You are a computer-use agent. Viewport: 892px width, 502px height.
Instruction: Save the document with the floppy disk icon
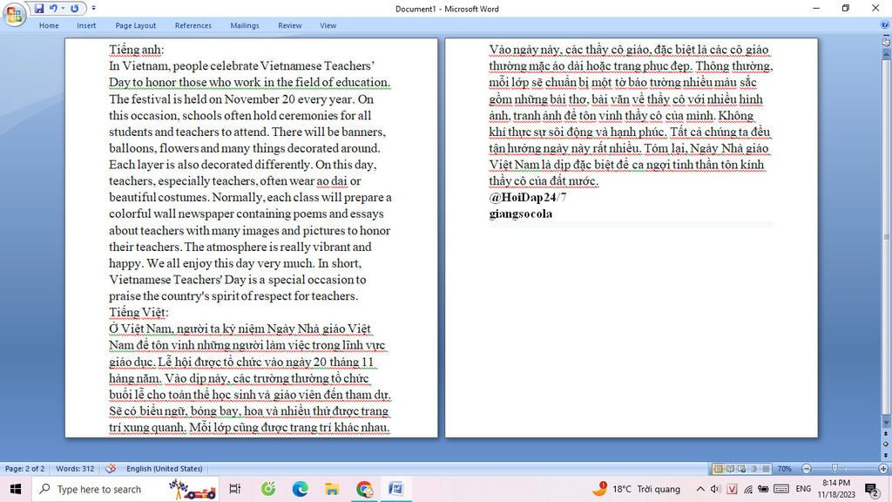point(38,9)
